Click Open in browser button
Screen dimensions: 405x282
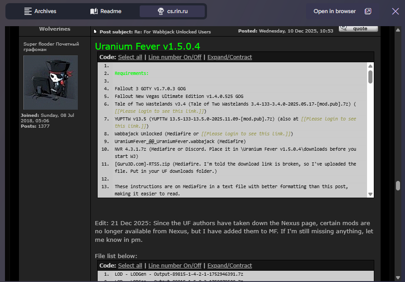pos(343,11)
